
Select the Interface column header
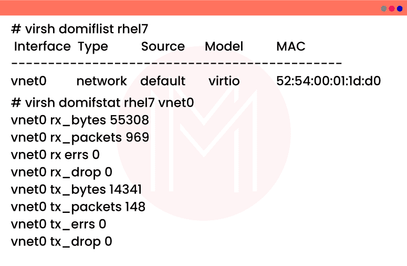coord(42,46)
